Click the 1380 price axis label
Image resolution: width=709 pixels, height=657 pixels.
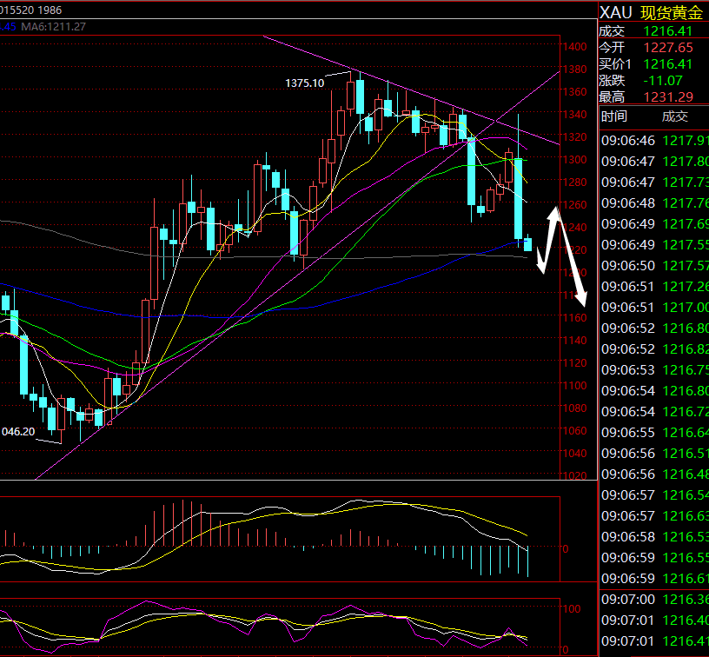tap(574, 70)
